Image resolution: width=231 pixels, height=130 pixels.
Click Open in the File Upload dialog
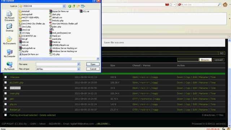(x=93, y=64)
